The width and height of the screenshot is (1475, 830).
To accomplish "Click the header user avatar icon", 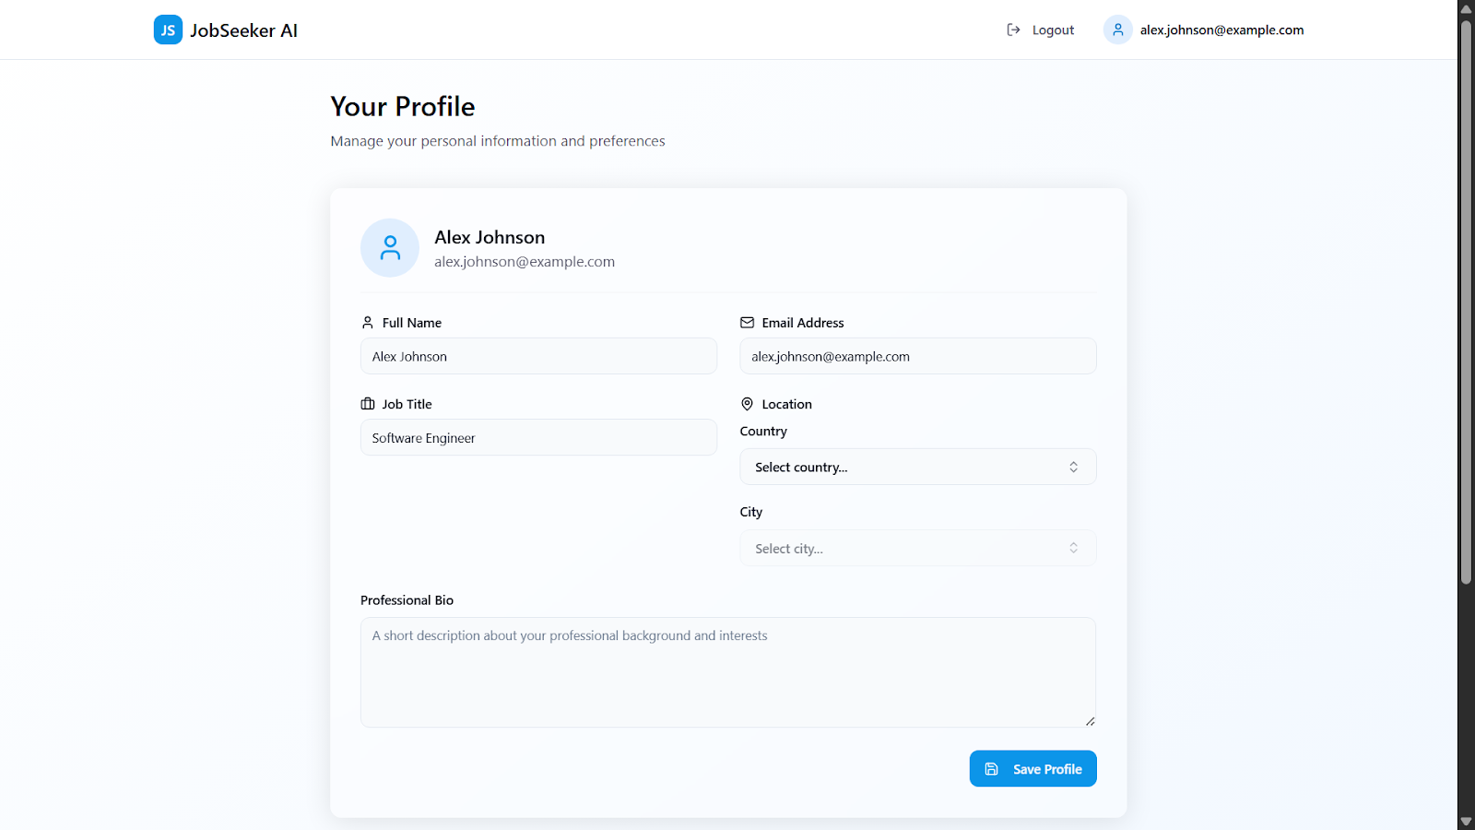I will click(1117, 30).
